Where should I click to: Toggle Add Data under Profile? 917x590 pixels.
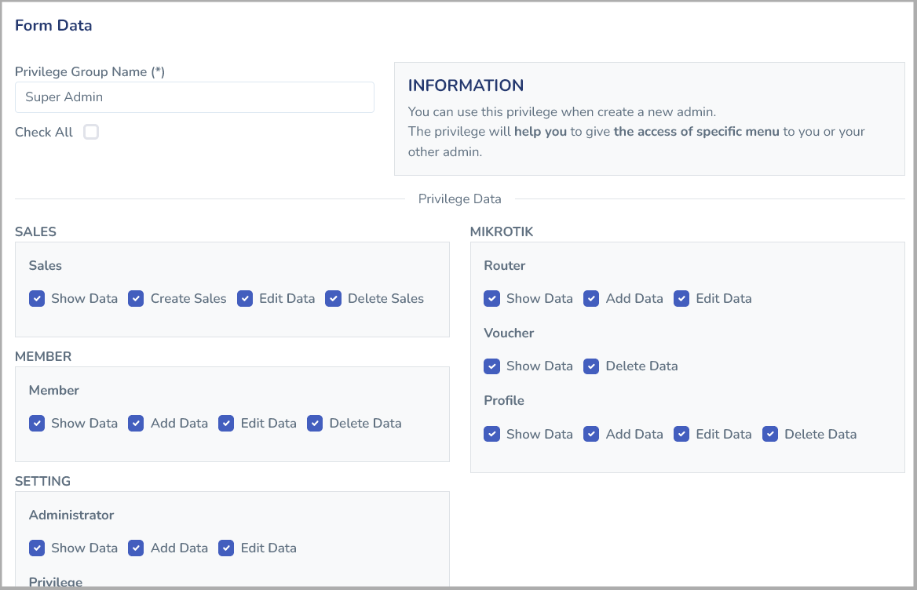click(591, 435)
